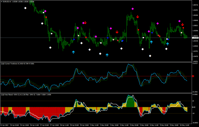The height and width of the screenshot is (127, 199).
Task: Click the 2 May 11:00 time label
Action: 95,125
